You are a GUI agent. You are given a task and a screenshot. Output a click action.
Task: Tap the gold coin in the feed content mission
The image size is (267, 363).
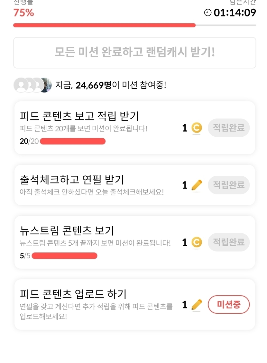pos(197,128)
